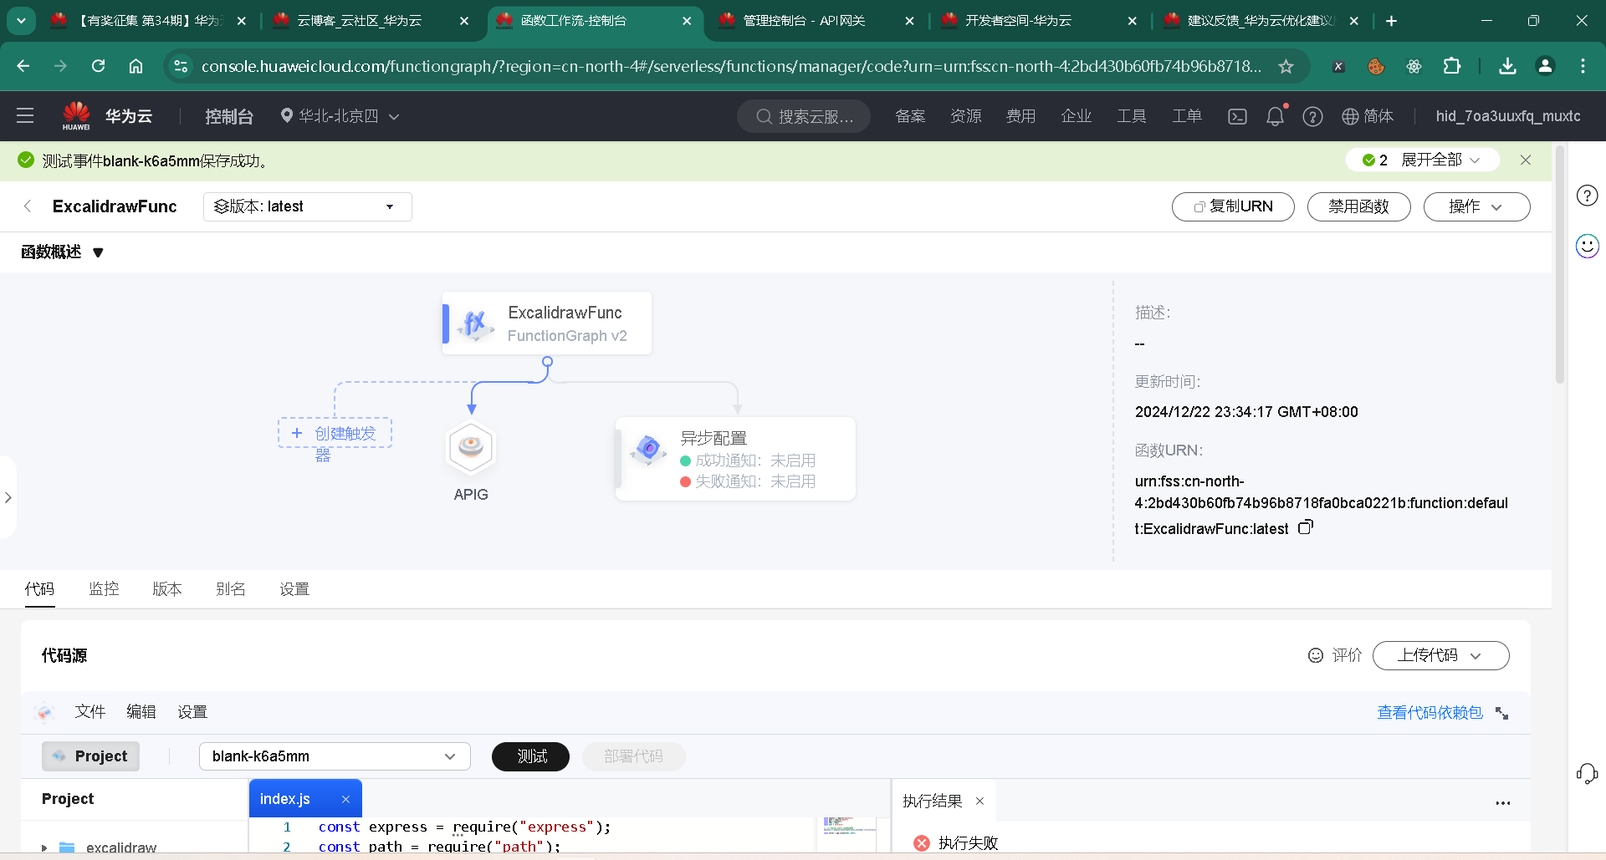Click the 禁用函数 button

[1359, 206]
